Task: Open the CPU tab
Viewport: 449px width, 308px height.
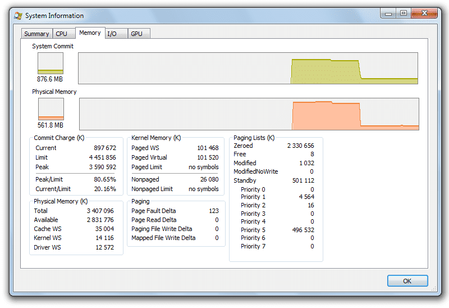Action: [61, 34]
